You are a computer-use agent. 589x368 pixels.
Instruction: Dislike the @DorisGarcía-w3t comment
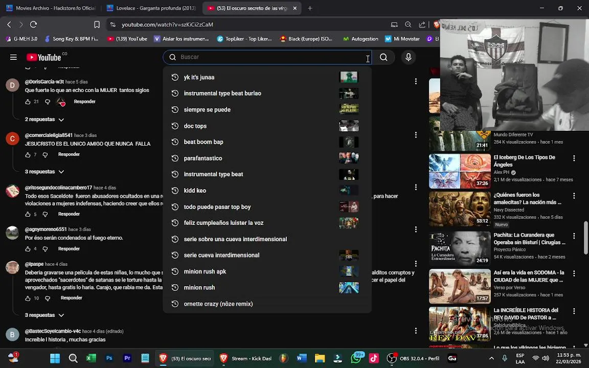click(x=48, y=102)
